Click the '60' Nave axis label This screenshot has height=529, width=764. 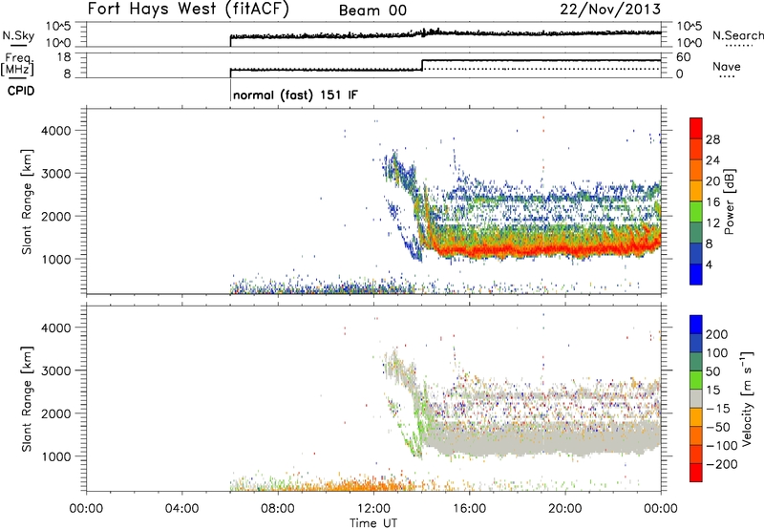pos(684,57)
